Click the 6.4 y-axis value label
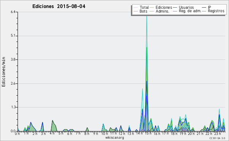Screen dimensions: 229x141 13,12
